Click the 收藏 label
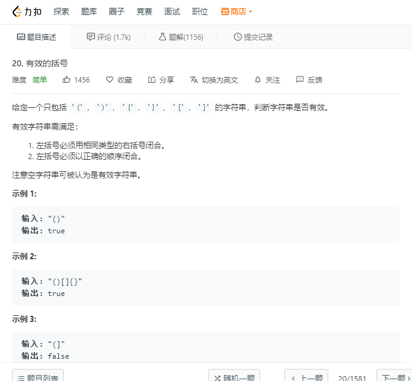 coord(125,80)
